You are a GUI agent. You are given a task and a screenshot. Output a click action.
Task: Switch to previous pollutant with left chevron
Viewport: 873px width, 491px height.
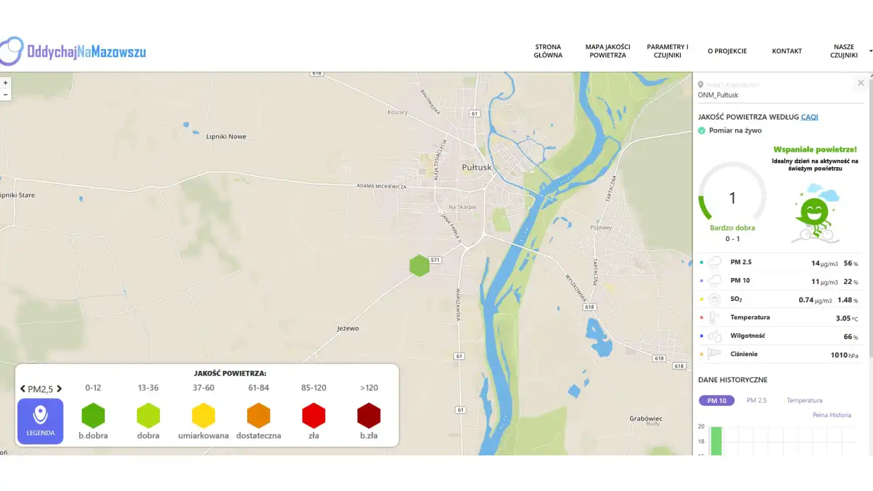pyautogui.click(x=23, y=389)
